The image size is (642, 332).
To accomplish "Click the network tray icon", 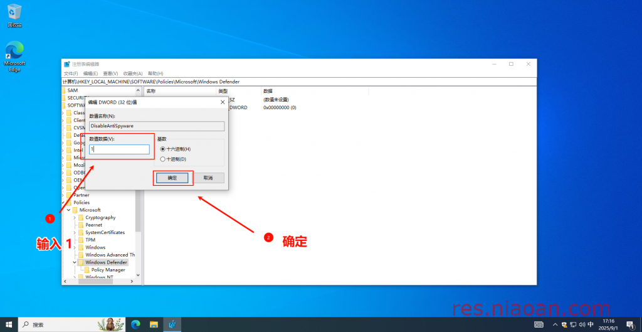I will (573, 324).
